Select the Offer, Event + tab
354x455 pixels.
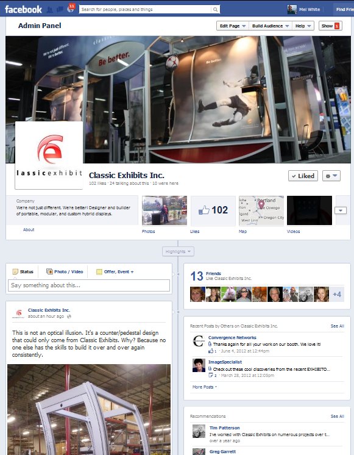pos(115,271)
